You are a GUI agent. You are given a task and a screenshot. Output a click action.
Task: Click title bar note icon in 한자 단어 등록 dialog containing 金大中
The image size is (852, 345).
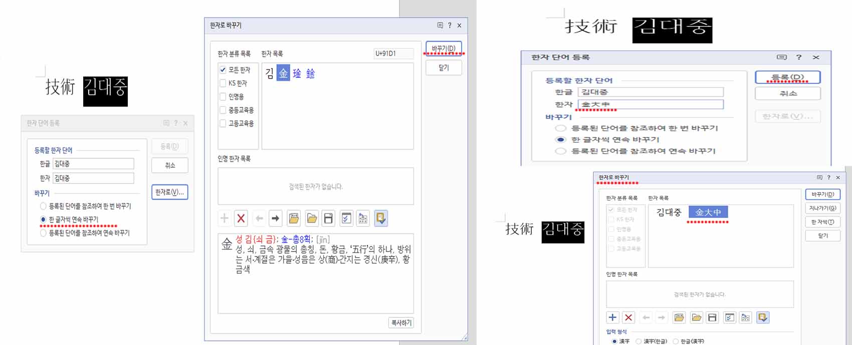point(782,57)
